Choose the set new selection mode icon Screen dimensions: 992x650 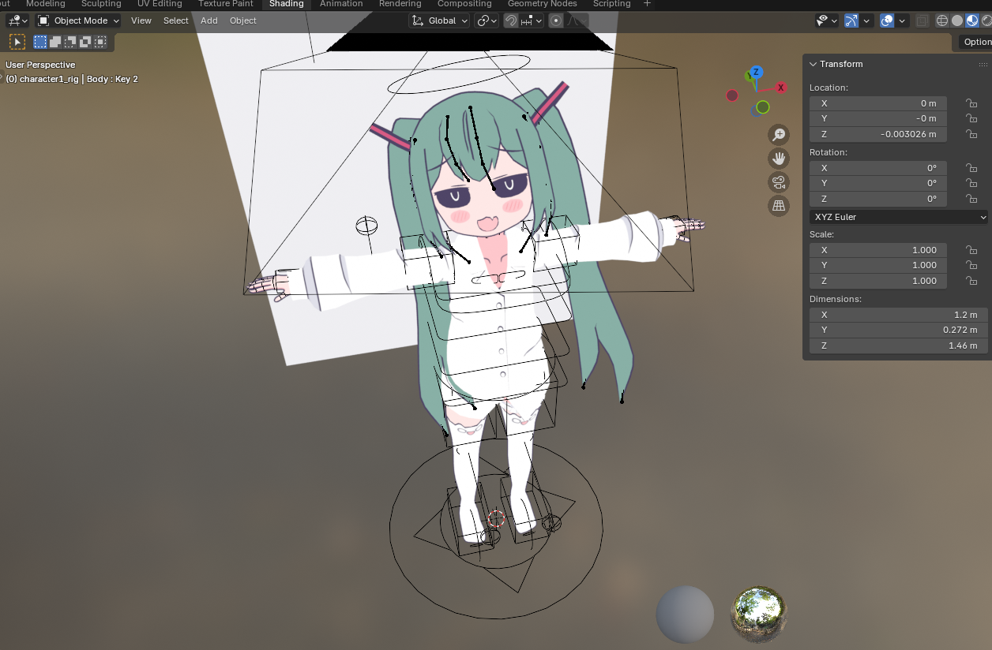coord(40,42)
